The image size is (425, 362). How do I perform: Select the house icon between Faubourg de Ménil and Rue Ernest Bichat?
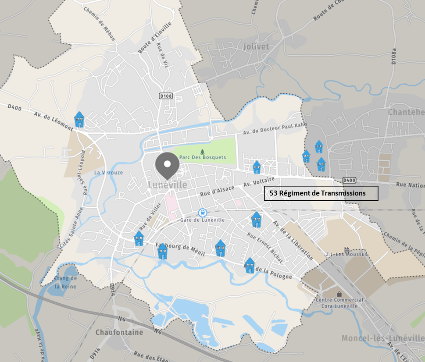coord(220,248)
